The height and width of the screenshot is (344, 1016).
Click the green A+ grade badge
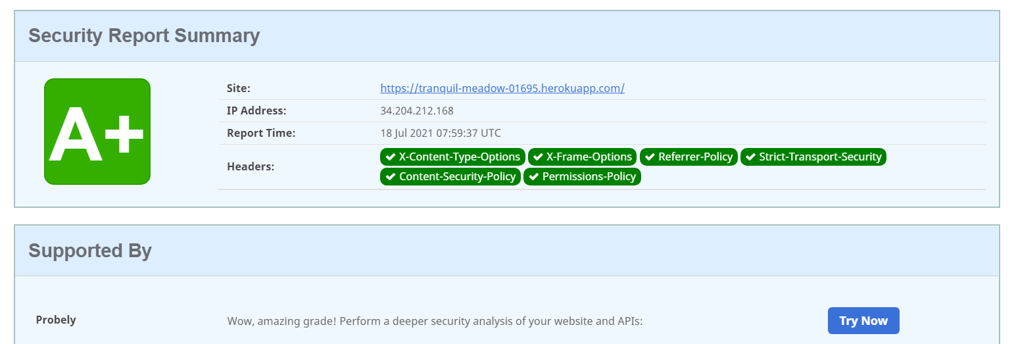(97, 132)
